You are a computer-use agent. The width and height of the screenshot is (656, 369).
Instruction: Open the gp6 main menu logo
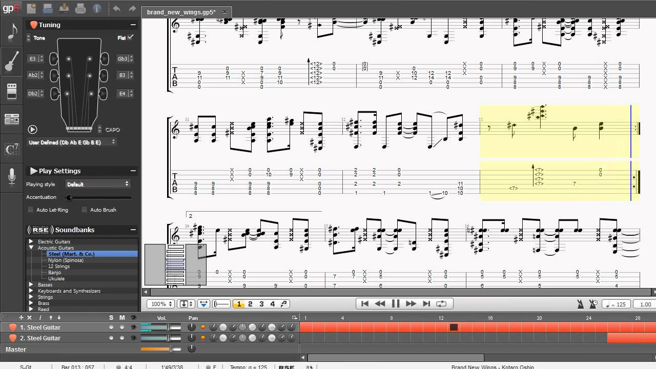[11, 9]
